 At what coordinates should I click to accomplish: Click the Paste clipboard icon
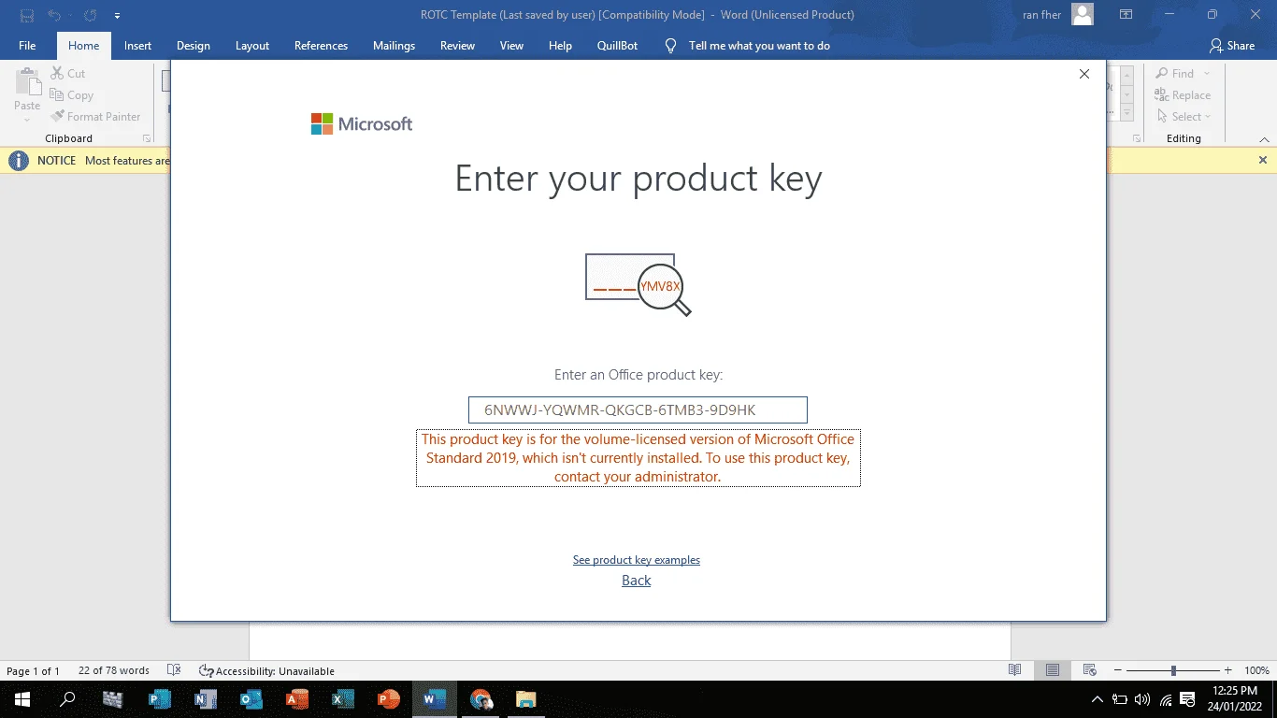click(27, 82)
